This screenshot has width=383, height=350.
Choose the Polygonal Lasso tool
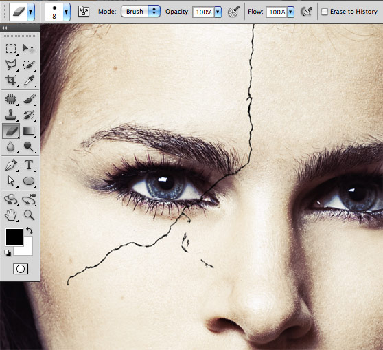click(11, 65)
